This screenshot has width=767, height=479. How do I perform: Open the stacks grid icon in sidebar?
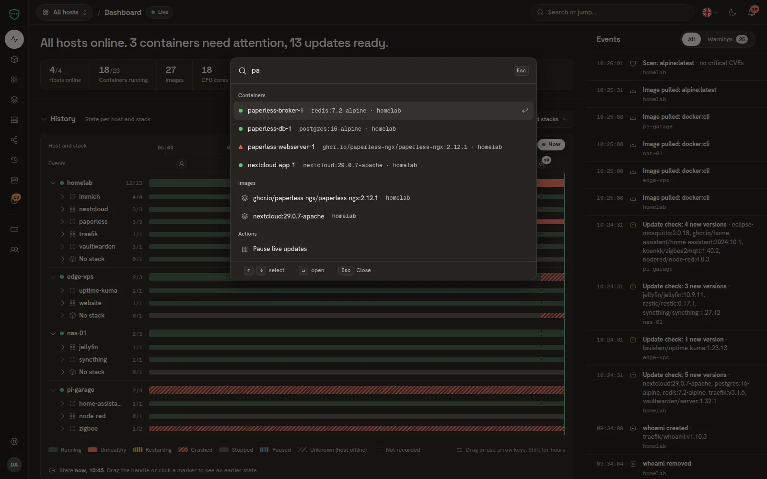pos(14,80)
